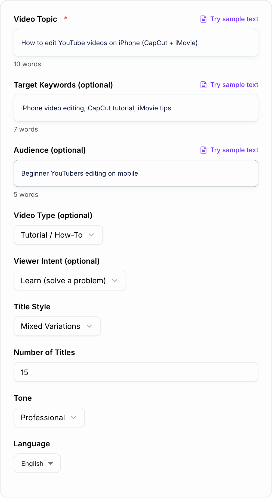The width and height of the screenshot is (272, 498).
Task: Click the 'Target Keywords (optional)' label
Action: click(63, 85)
